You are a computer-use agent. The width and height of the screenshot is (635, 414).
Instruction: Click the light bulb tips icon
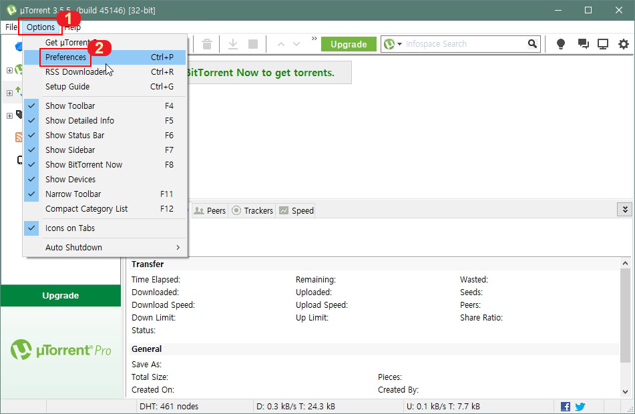pyautogui.click(x=561, y=44)
